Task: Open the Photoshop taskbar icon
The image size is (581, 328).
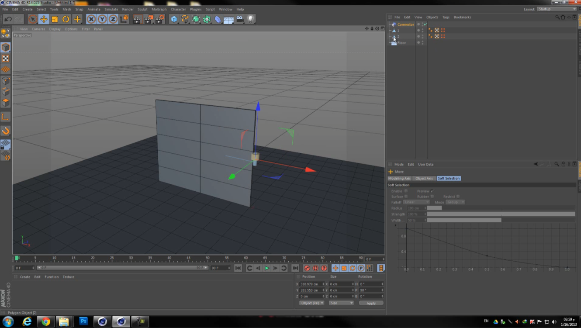Action: [83, 321]
